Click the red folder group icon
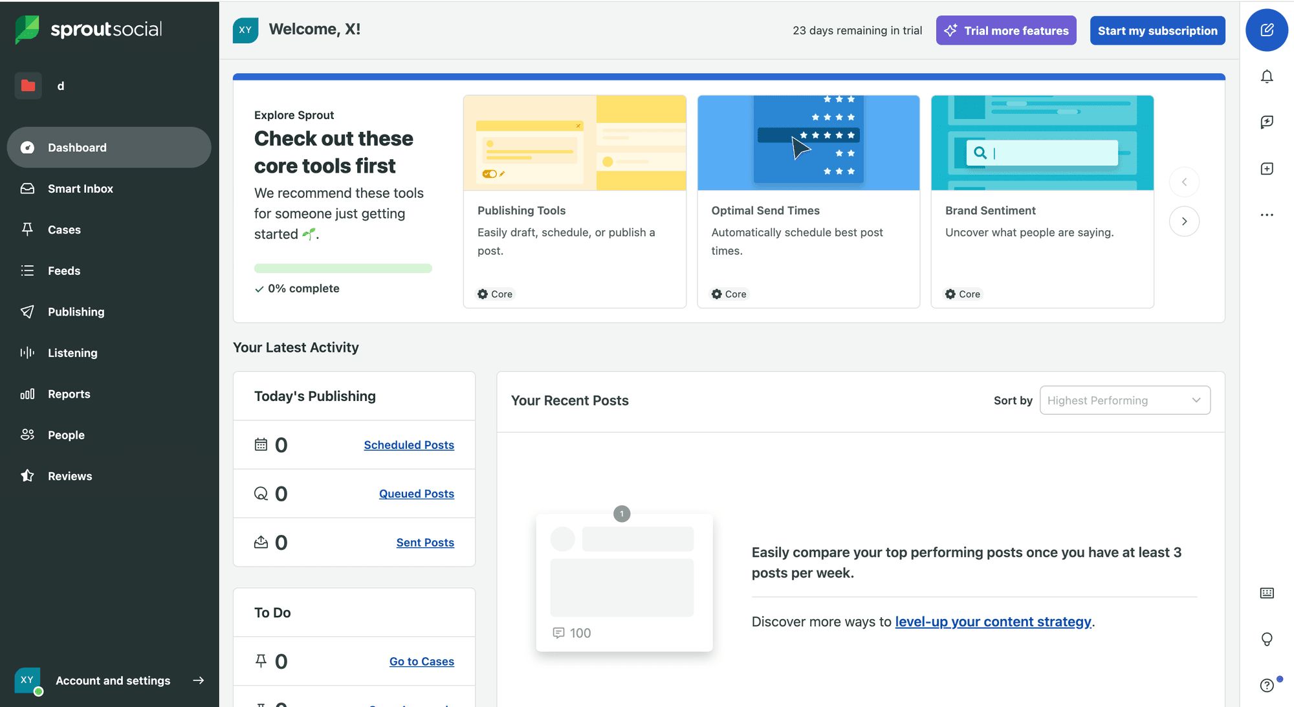The image size is (1294, 707). point(28,85)
